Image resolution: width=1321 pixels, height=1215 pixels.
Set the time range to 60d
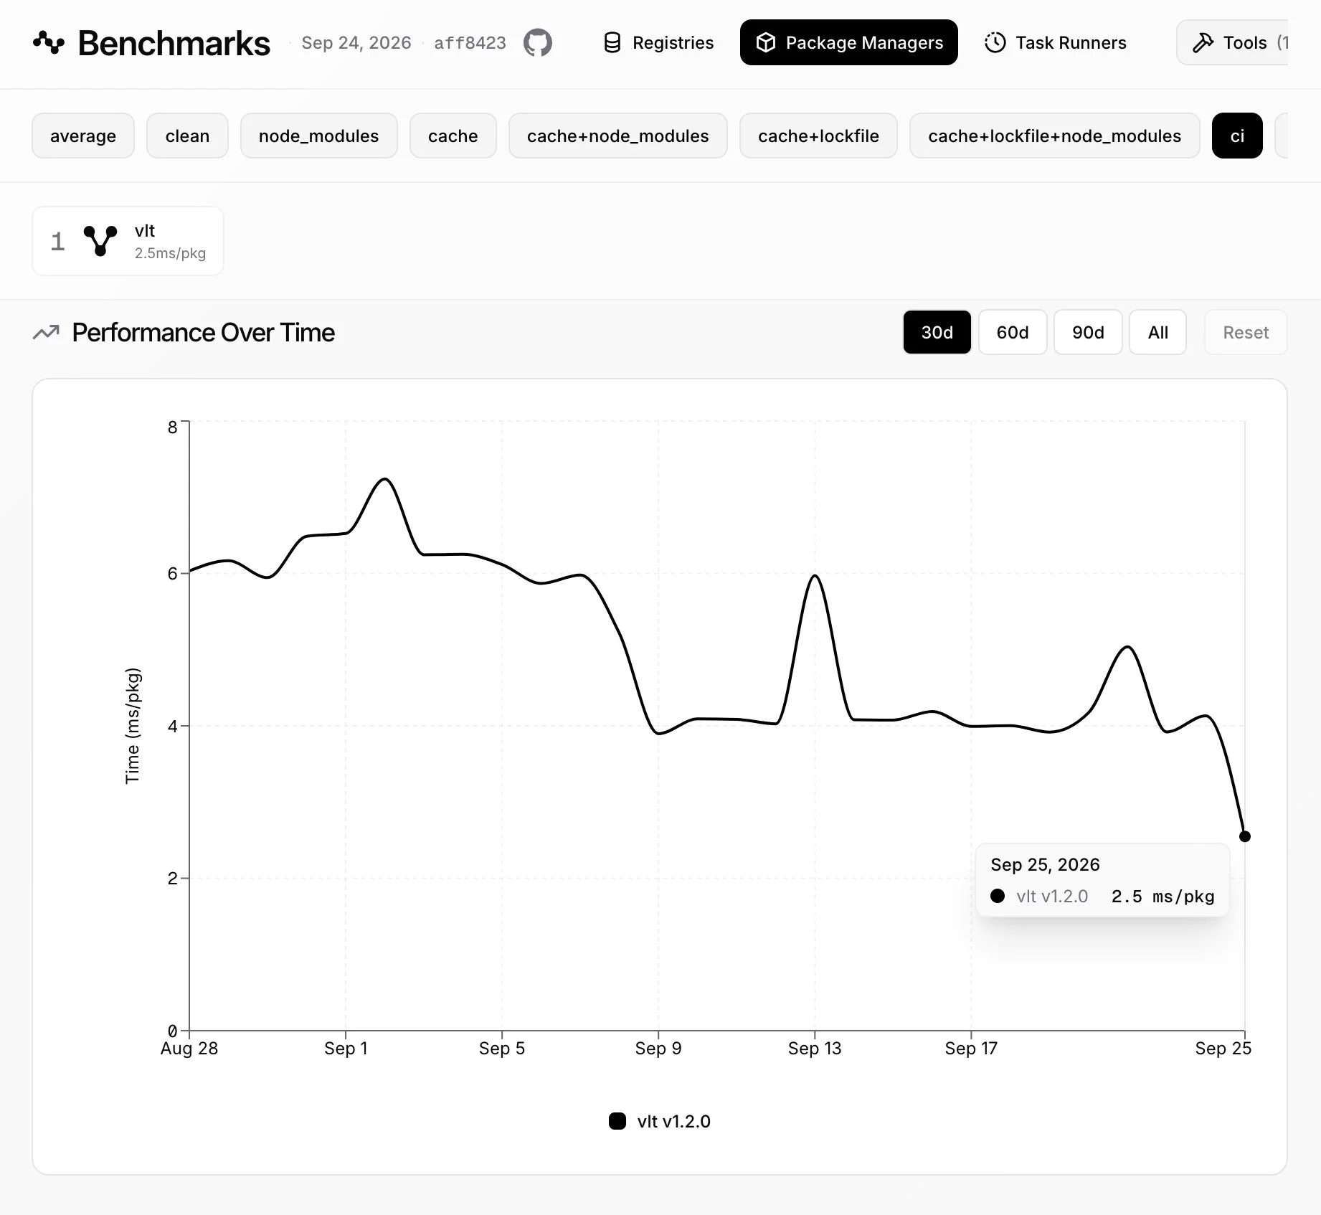[x=1013, y=332]
